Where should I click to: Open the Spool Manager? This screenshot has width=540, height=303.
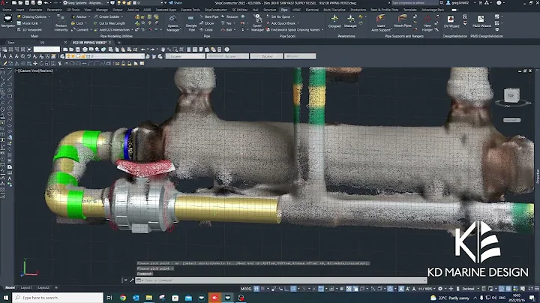(x=257, y=23)
